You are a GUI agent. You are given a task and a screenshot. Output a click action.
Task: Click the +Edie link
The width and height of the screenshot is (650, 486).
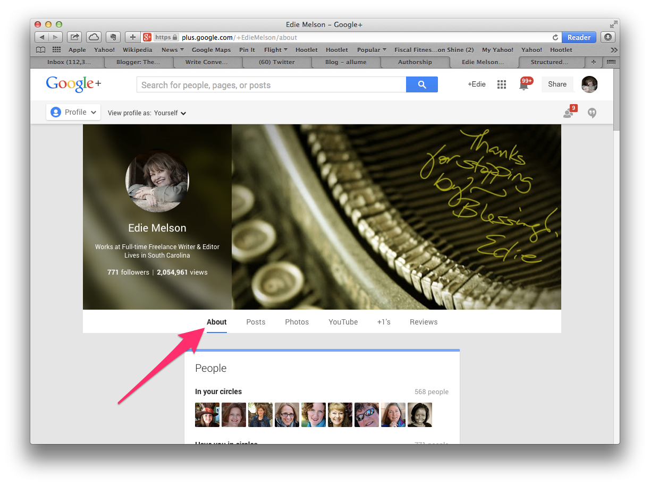[x=477, y=84]
